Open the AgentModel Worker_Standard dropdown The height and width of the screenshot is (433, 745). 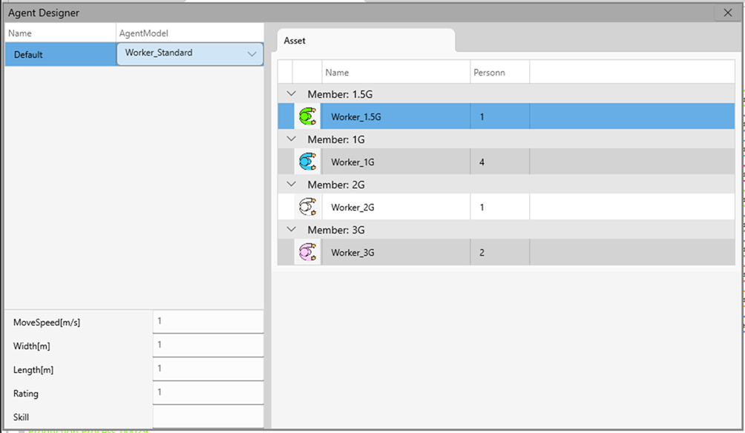pyautogui.click(x=252, y=54)
